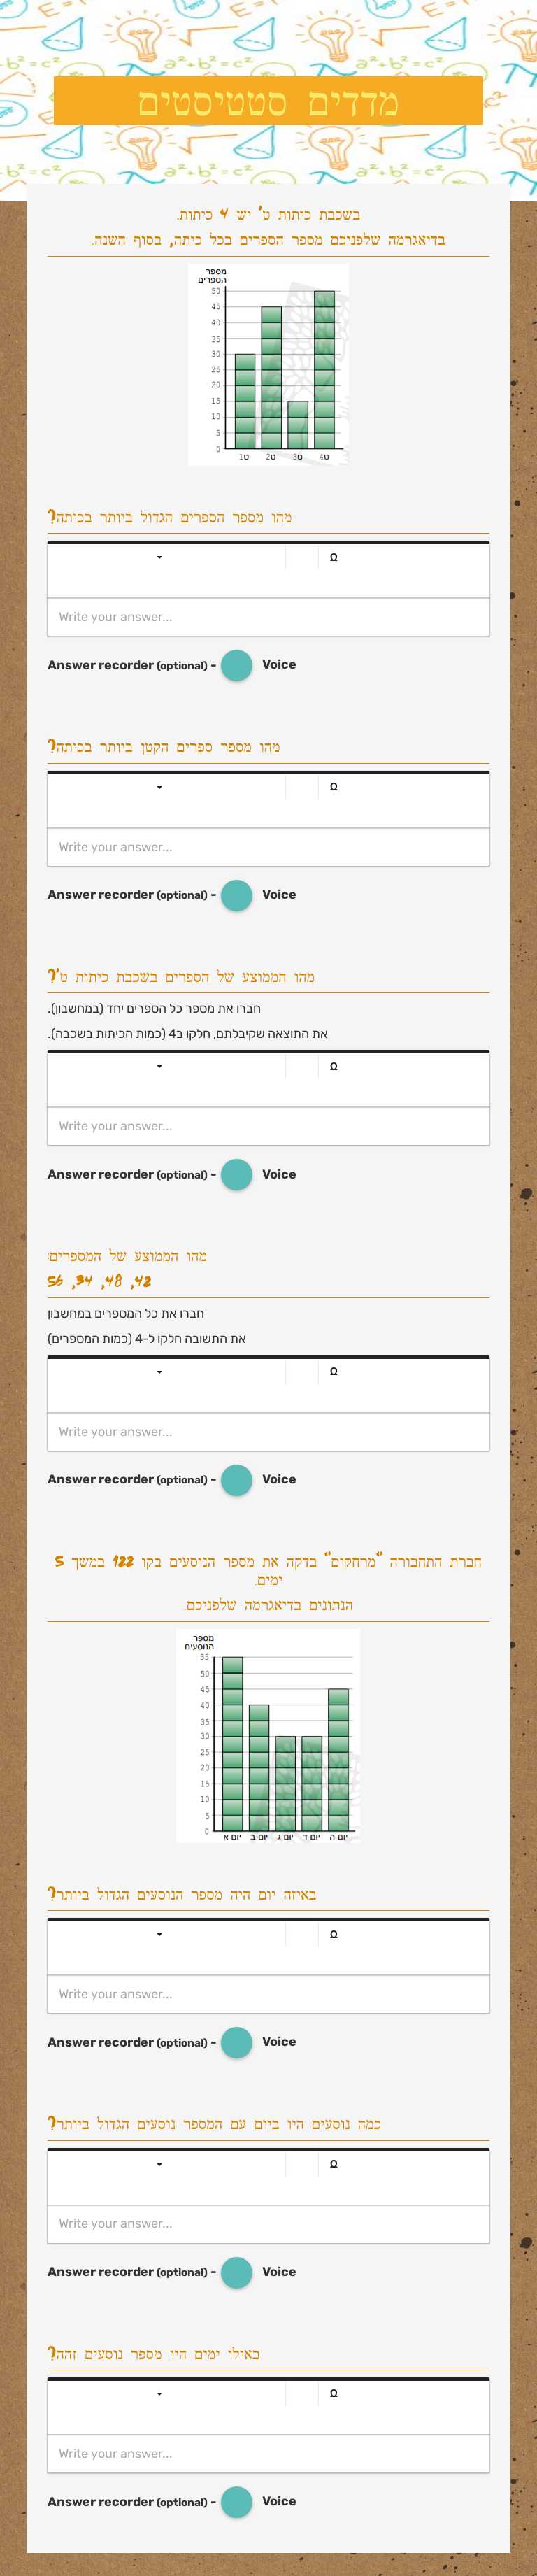Click the omega symbol icon for the largest-books question
537x2576 pixels.
tap(333, 558)
